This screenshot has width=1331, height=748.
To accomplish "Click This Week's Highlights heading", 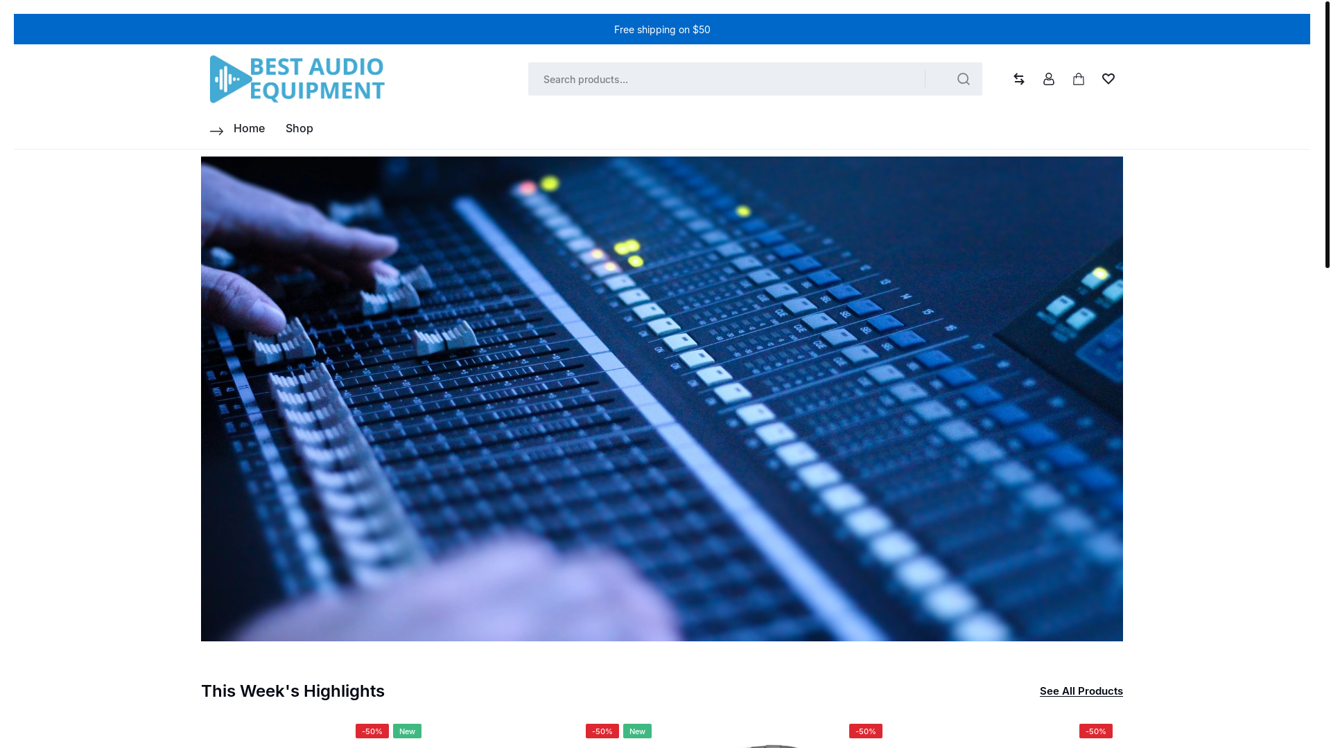I will click(x=293, y=691).
